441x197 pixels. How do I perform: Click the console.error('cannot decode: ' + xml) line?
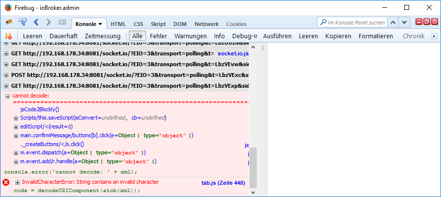(71, 172)
